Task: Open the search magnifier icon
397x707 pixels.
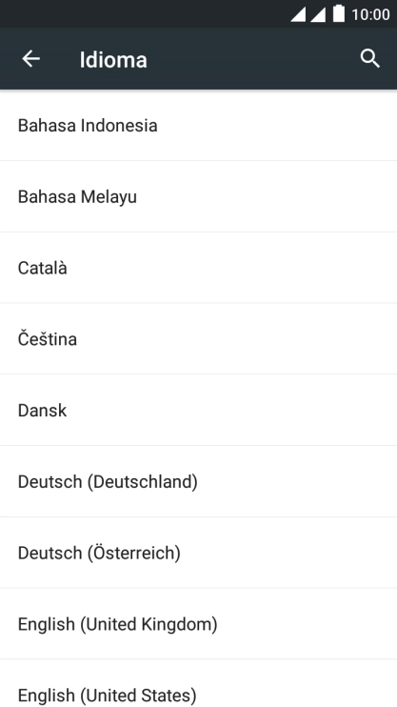Action: tap(370, 59)
